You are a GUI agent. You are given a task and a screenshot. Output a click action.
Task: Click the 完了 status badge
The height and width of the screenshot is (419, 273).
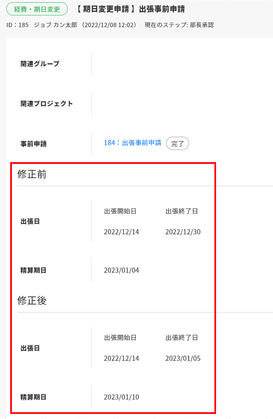[x=177, y=143]
